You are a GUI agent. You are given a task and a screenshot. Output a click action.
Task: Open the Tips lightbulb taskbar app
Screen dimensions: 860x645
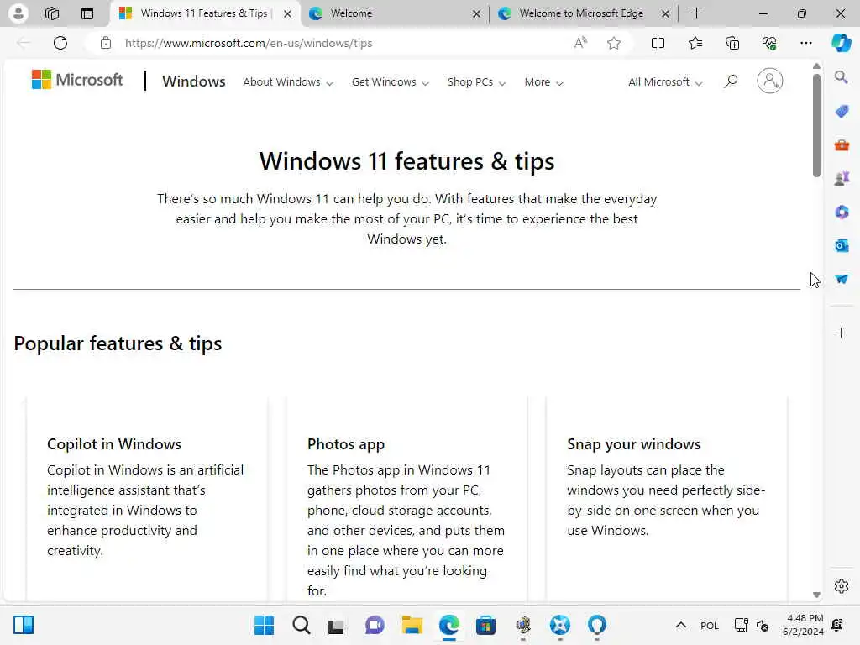coord(597,625)
